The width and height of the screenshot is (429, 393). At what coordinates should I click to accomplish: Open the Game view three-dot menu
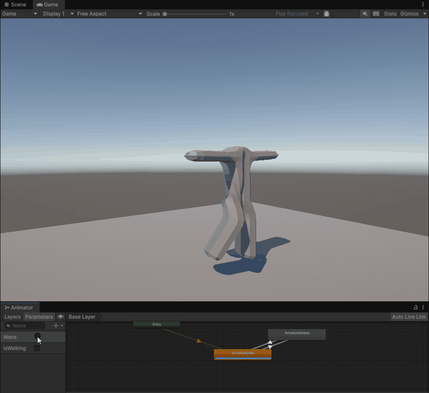point(423,4)
